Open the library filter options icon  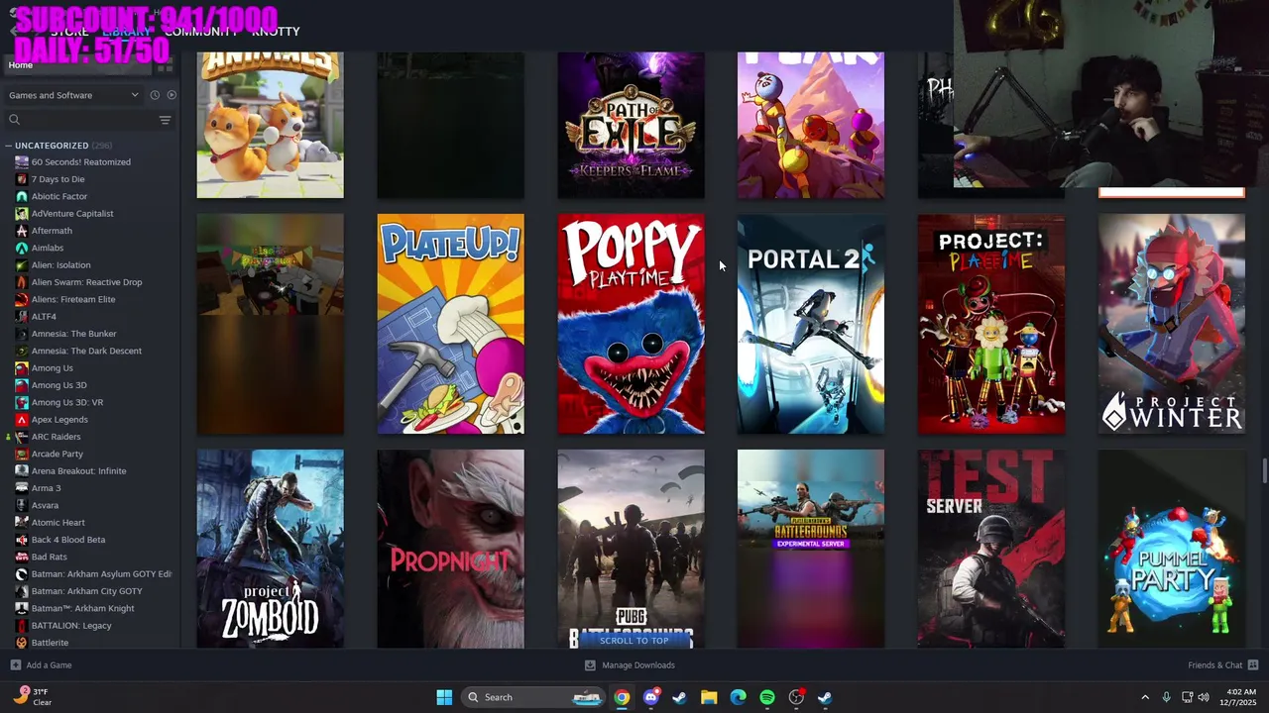(x=165, y=120)
